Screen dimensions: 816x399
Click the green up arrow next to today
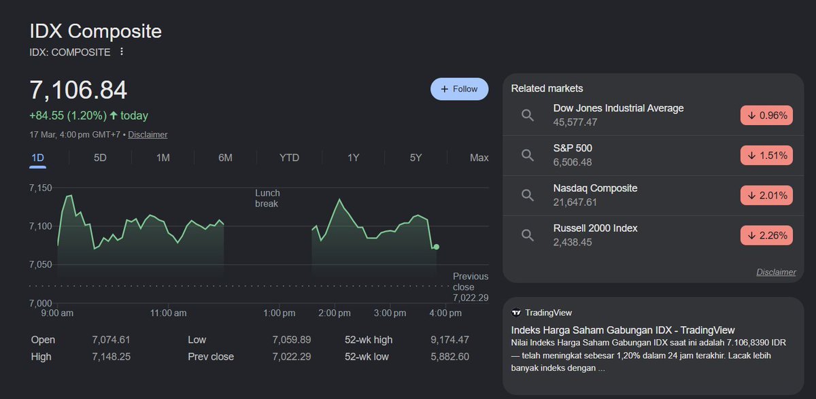click(114, 116)
